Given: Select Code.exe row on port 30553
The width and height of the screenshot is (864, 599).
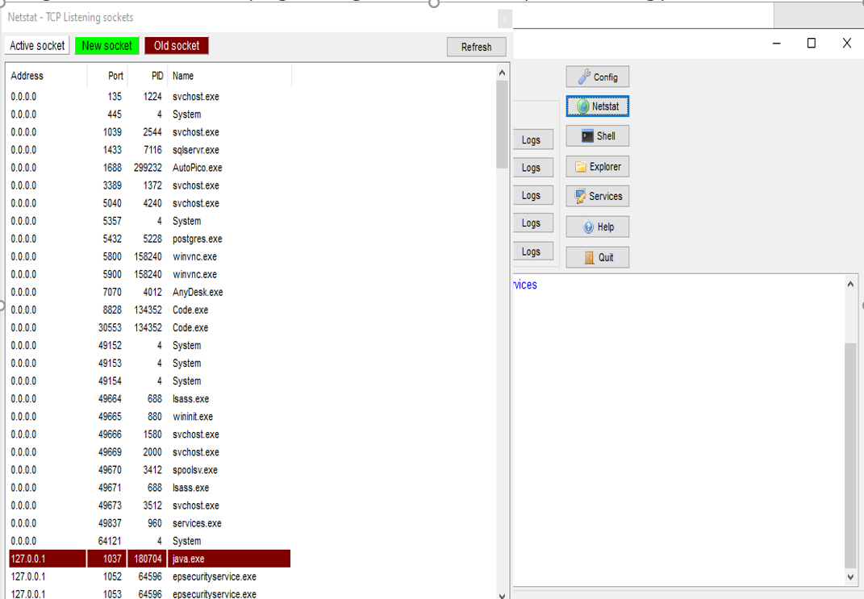Looking at the screenshot, I should pos(150,327).
